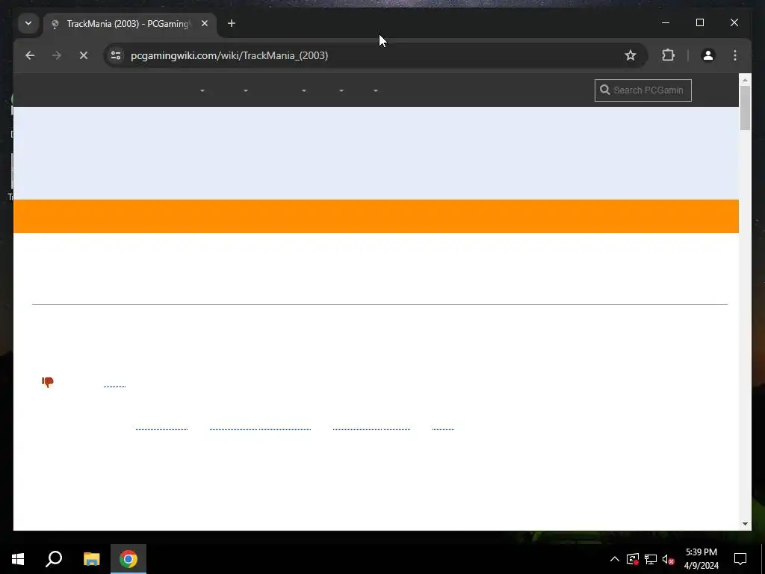Viewport: 765px width, 574px height.
Task: Click the Chrome icon in the taskbar
Action: 128,559
